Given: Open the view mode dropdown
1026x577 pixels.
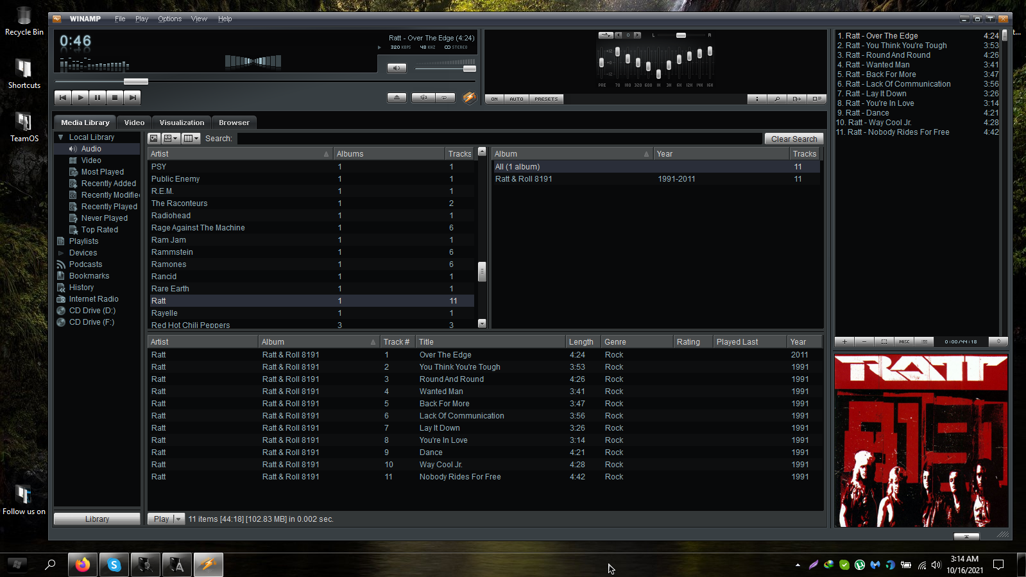Looking at the screenshot, I should [x=171, y=139].
